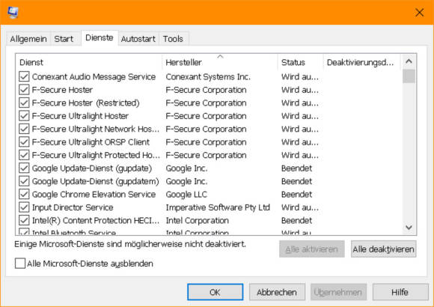Uncheck the F-Secure Hoster checkbox
Viewport: 434px width, 307px height.
pos(24,90)
